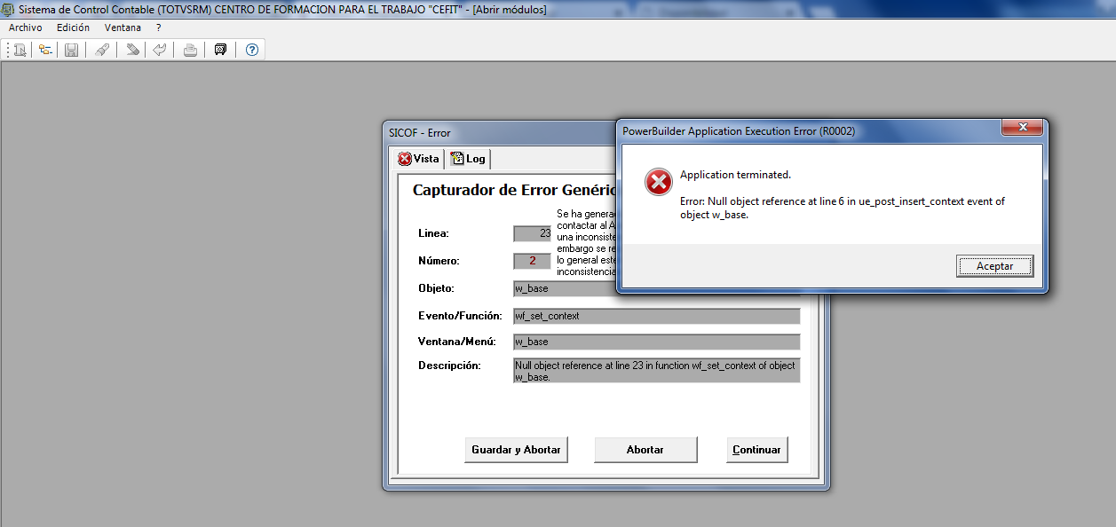Open the Ventana menu

pyautogui.click(x=123, y=28)
